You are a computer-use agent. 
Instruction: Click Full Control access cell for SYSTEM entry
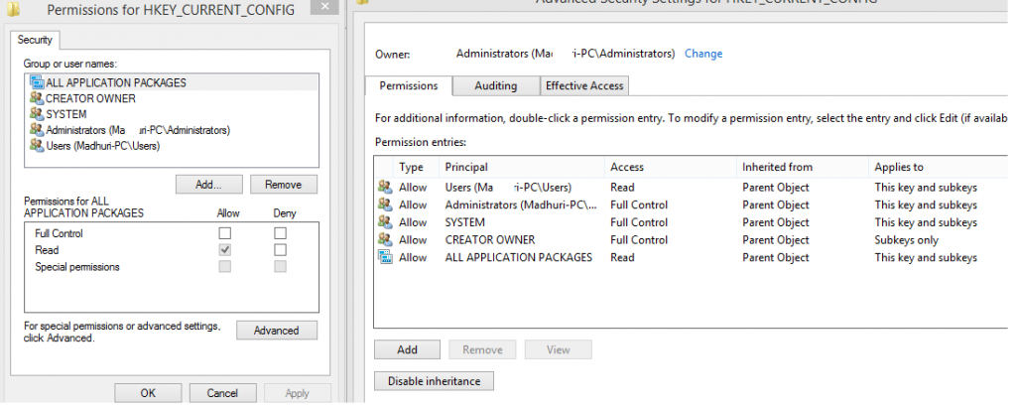point(639,222)
